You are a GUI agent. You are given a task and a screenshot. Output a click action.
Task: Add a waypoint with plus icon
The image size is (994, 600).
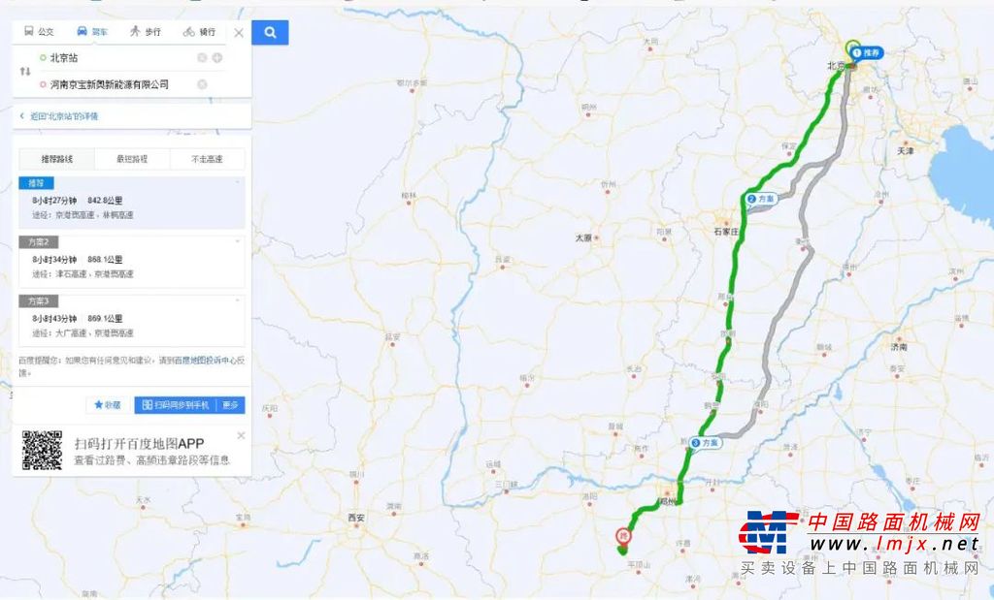coord(217,57)
